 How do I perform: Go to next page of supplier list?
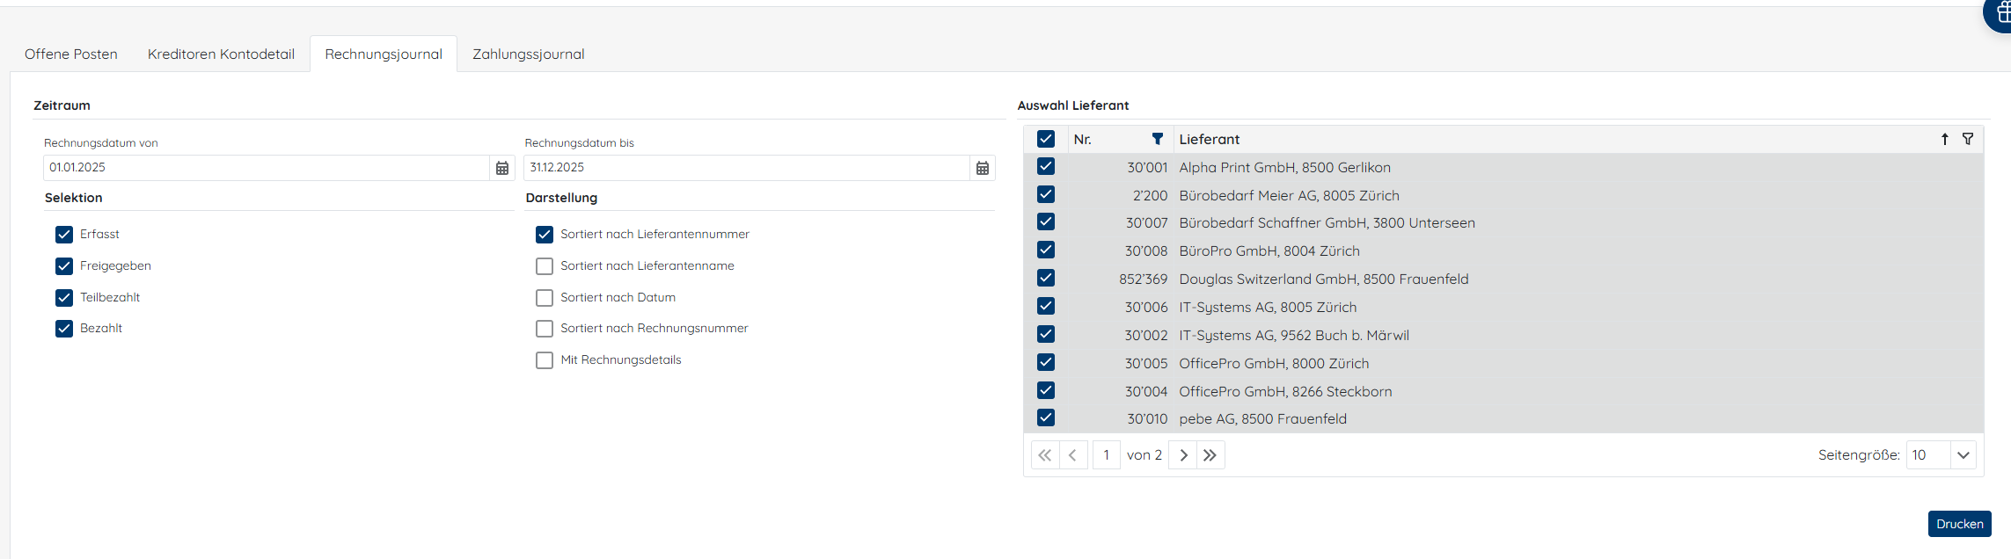tap(1183, 455)
